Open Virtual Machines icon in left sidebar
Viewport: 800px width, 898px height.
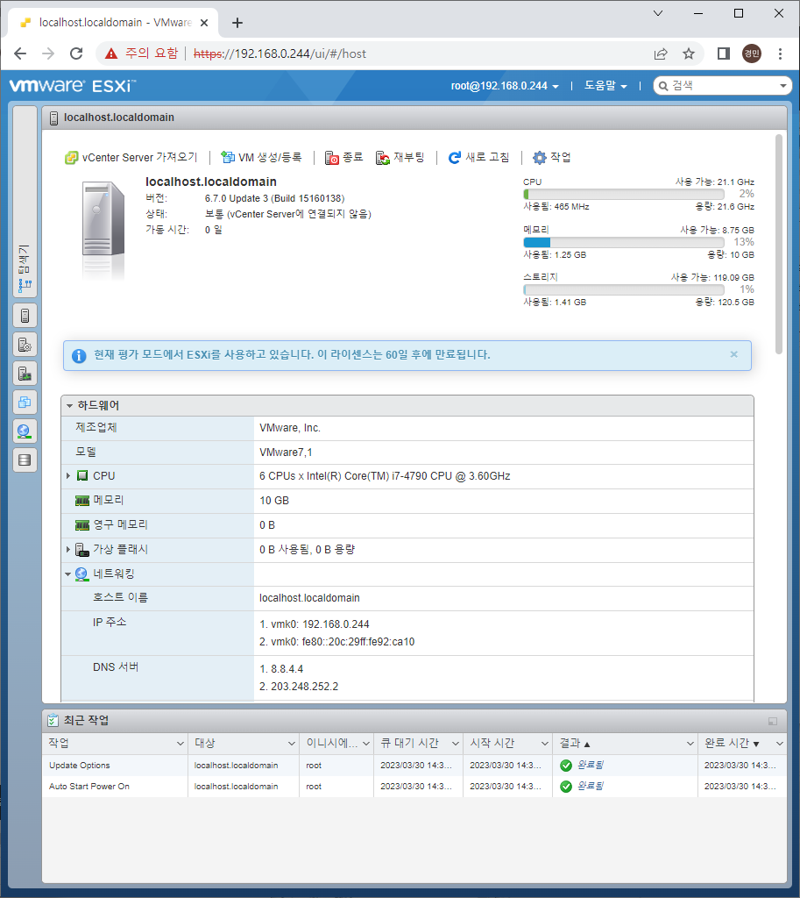click(25, 403)
